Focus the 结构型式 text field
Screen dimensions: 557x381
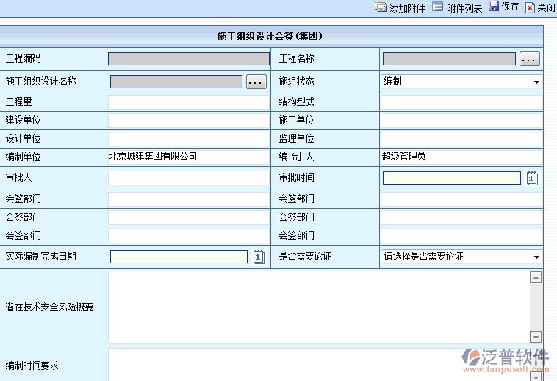(461, 102)
